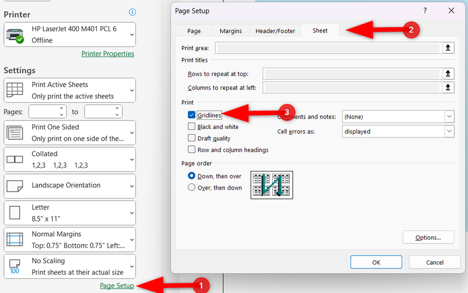The image size is (468, 293).
Task: Click the Page Setup help question mark
Action: [x=425, y=11]
